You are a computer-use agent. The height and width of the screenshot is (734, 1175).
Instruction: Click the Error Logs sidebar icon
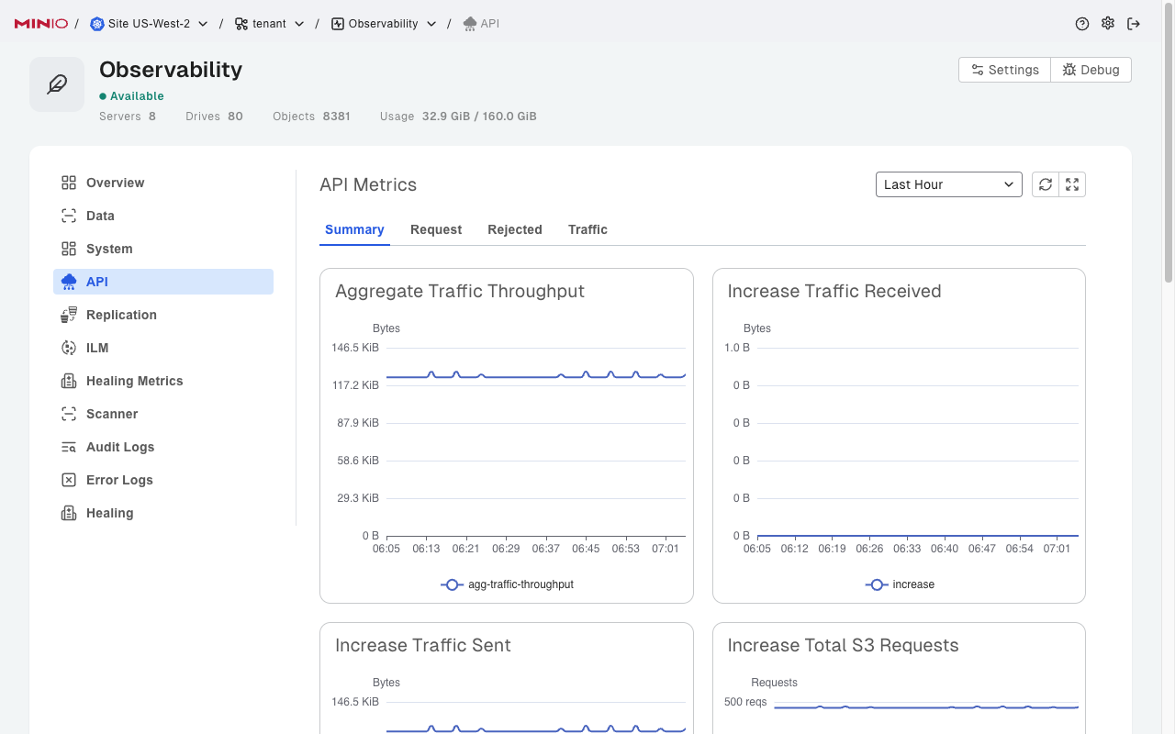[69, 480]
